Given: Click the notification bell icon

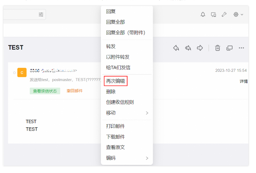Looking at the screenshot, I should [x=203, y=15].
